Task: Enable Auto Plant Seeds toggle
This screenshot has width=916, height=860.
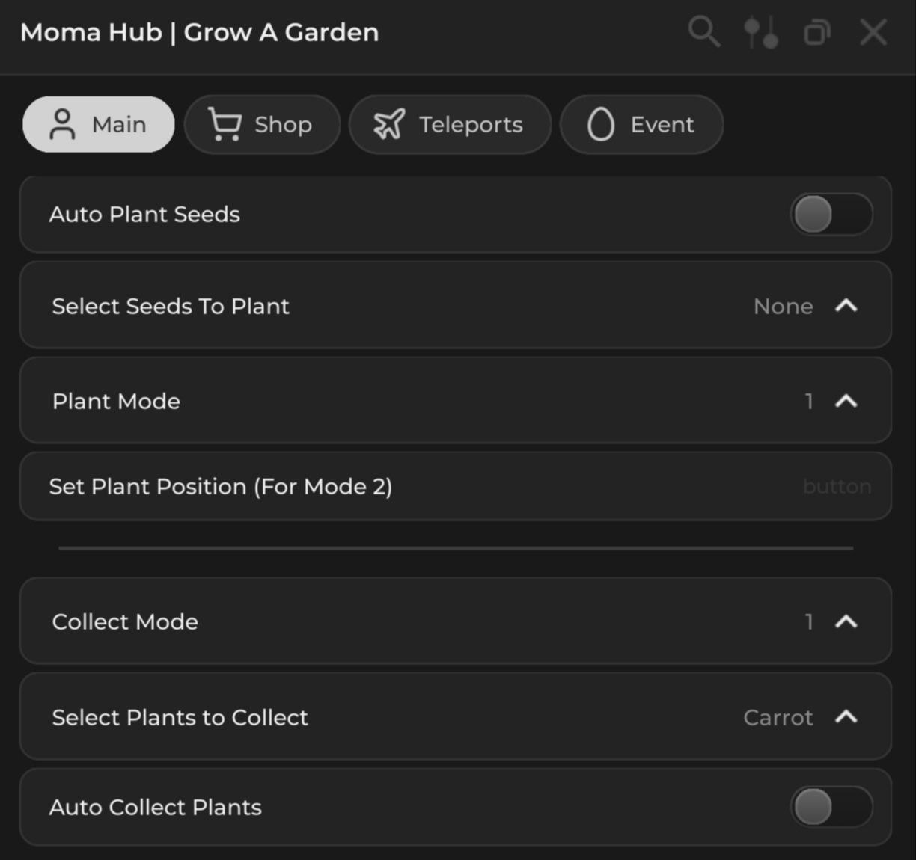Action: pos(831,215)
